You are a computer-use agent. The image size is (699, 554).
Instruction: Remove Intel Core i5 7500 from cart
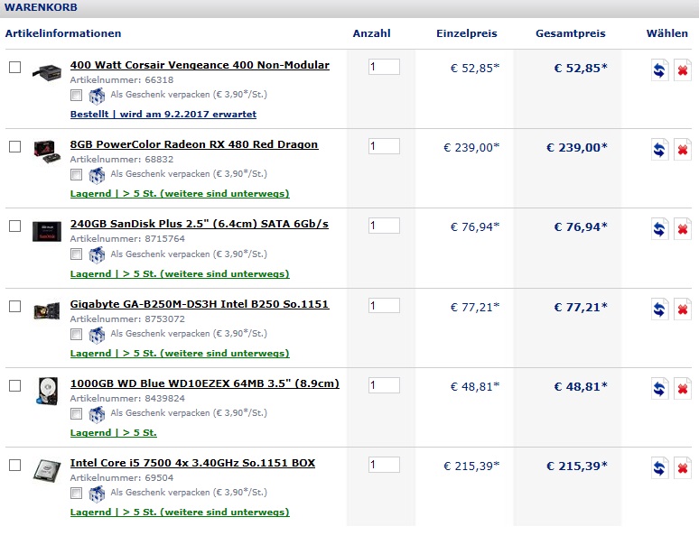[x=682, y=468]
